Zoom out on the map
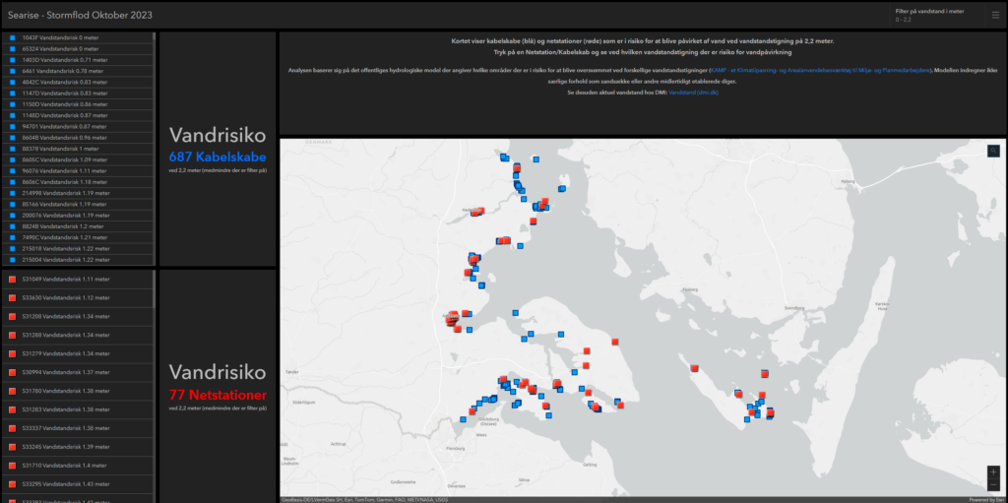Image resolution: width=1008 pixels, height=503 pixels. [993, 485]
